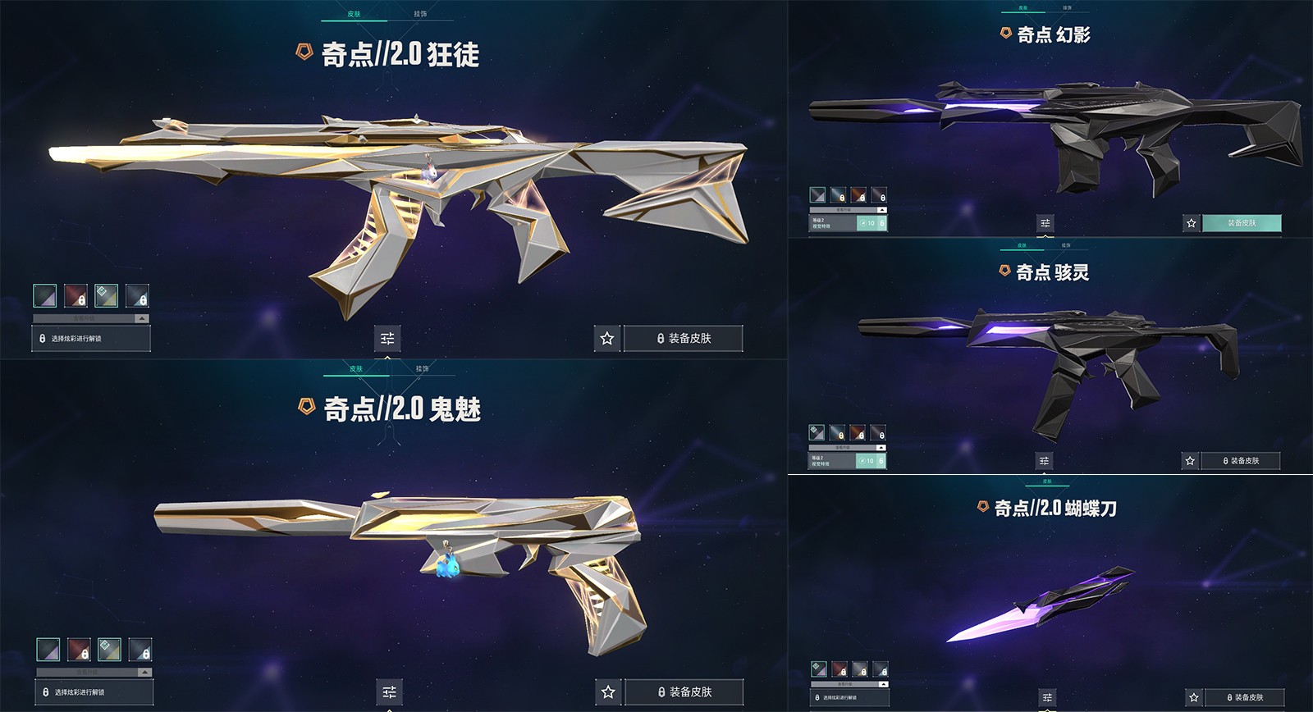Click the locked 装备皮肤 button for 狂徒

[684, 338]
